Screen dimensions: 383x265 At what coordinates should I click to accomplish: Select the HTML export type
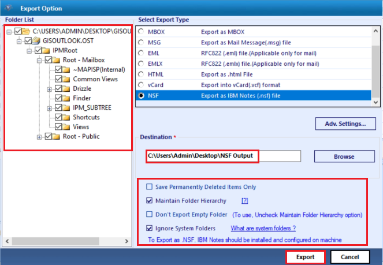(141, 74)
